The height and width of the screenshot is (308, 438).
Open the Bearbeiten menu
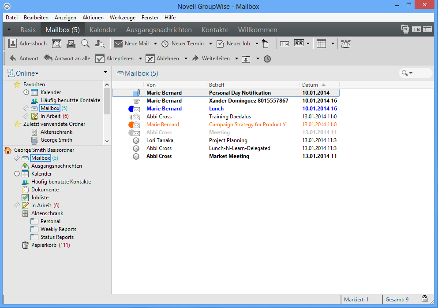(x=36, y=18)
